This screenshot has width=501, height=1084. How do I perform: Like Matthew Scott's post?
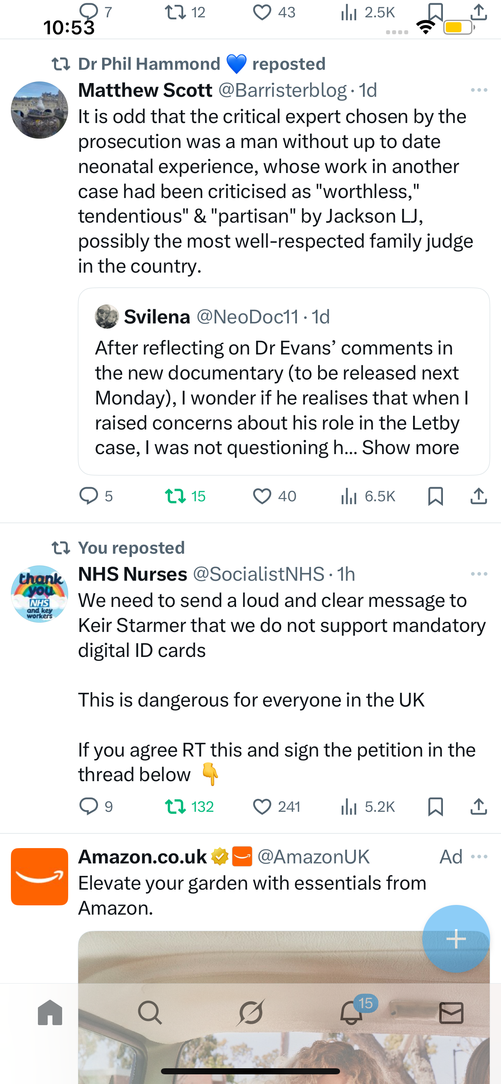(262, 496)
